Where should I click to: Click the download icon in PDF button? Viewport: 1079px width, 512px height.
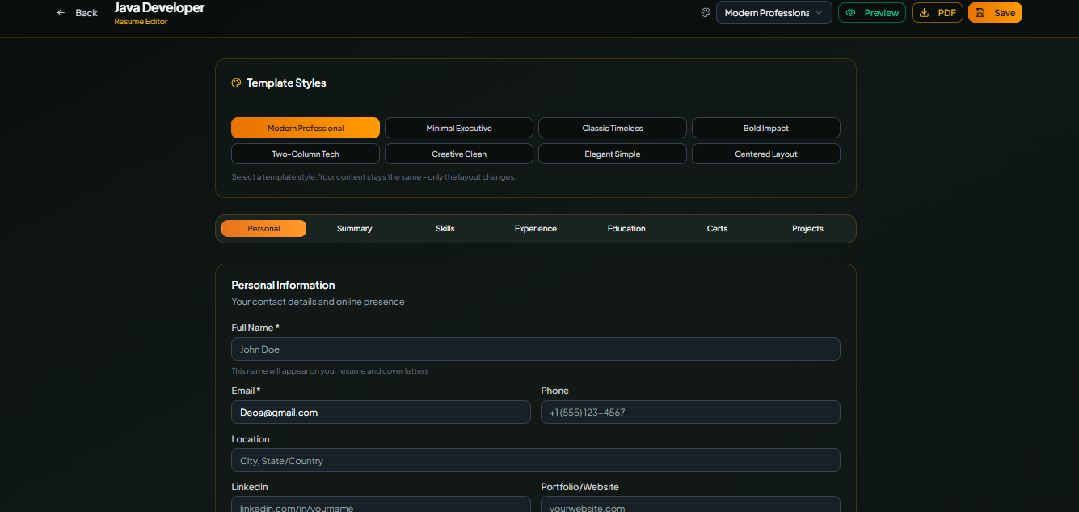pyautogui.click(x=925, y=13)
